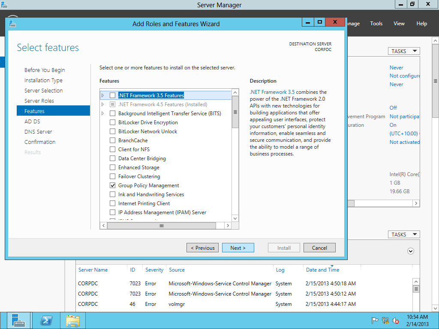Open the DNS Server wizard step
This screenshot has width=439, height=329.
(x=38, y=132)
